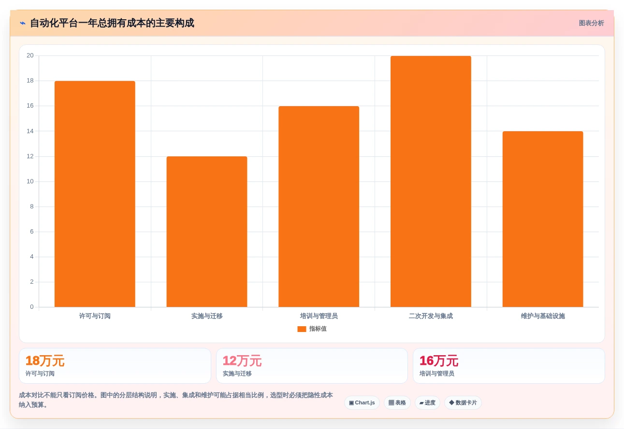The height and width of the screenshot is (429, 624).
Task: Click the y-axis value 0
Action: [32, 307]
